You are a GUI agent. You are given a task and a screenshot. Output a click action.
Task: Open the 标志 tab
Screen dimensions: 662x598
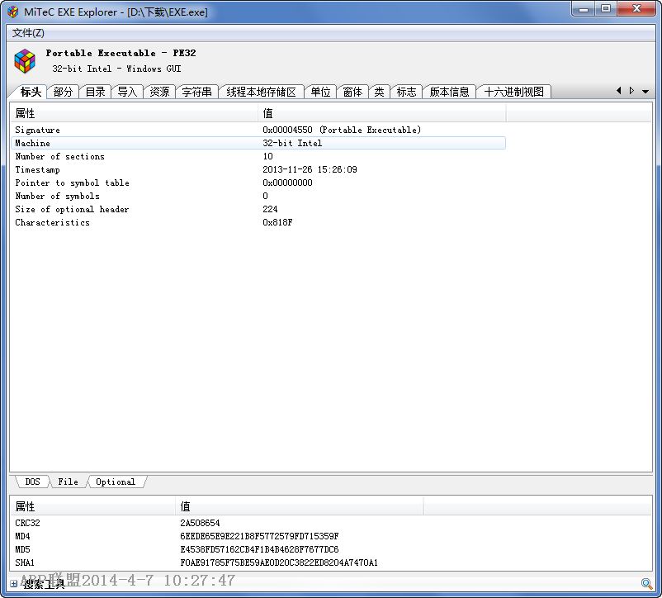coord(407,92)
